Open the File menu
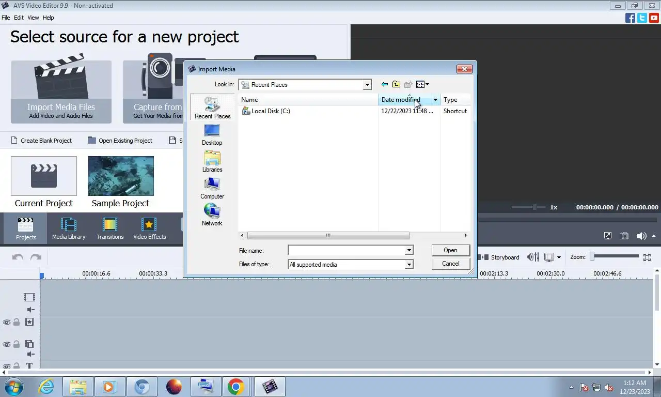This screenshot has width=661, height=397. 6,18
